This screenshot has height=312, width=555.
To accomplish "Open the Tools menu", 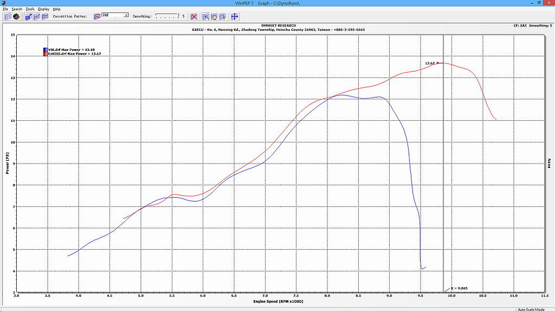I will pyautogui.click(x=30, y=9).
